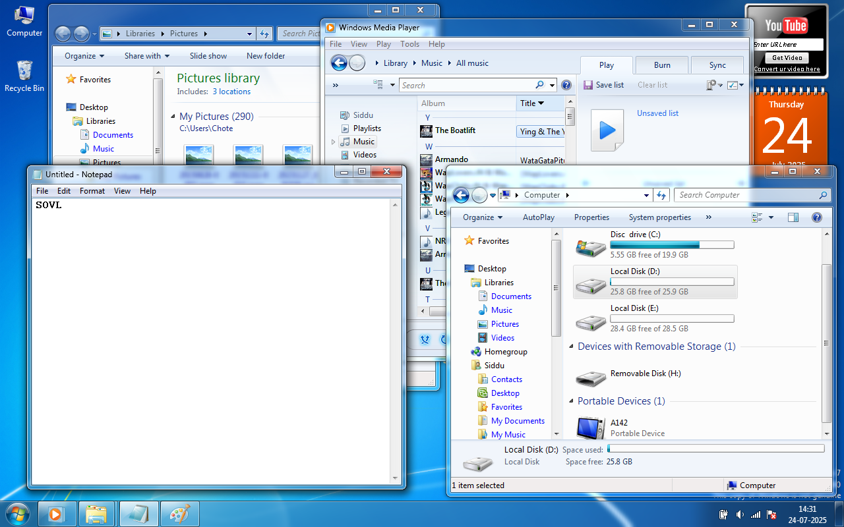Click the Action Center flag tray icon

tap(771, 514)
